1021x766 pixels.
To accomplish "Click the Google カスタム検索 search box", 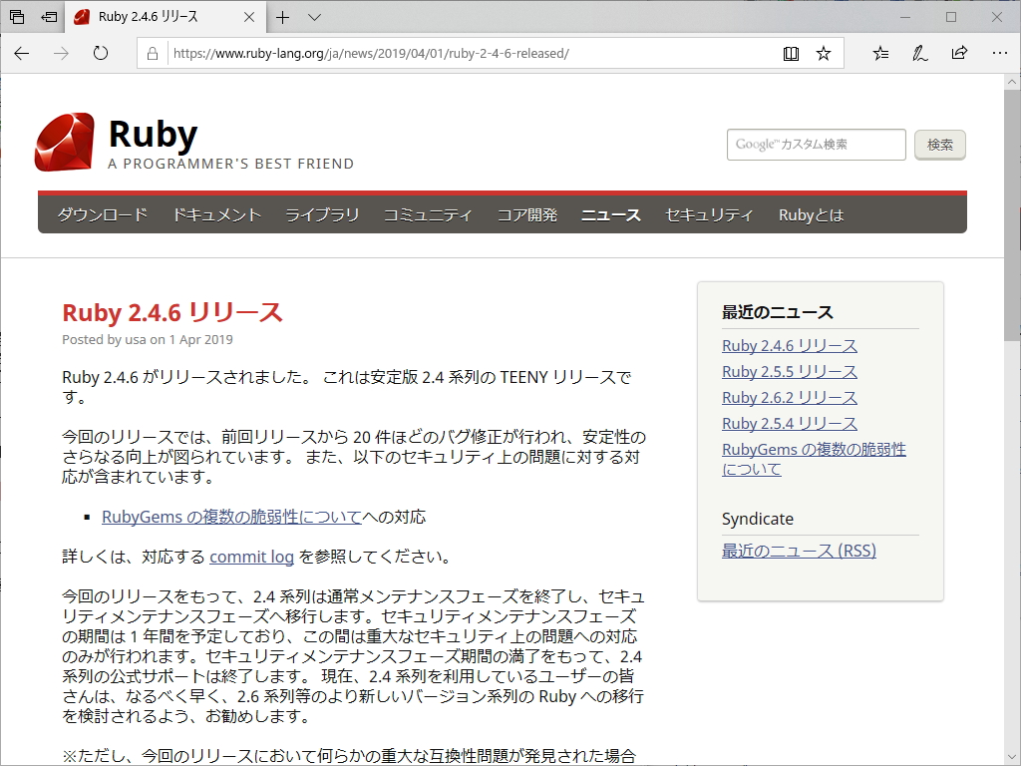I will [816, 145].
